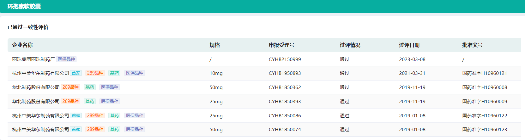Click the 批准文号 column header
The image size is (525, 140).
pyautogui.click(x=472, y=45)
